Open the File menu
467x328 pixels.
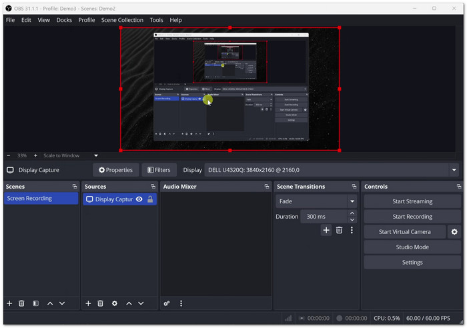10,20
